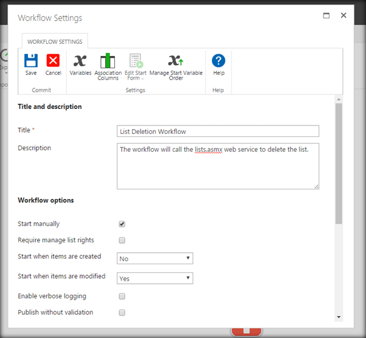This screenshot has height=338, width=366.
Task: Select the WORKFLOW SETTINGS ribbon tab
Action: click(x=55, y=41)
